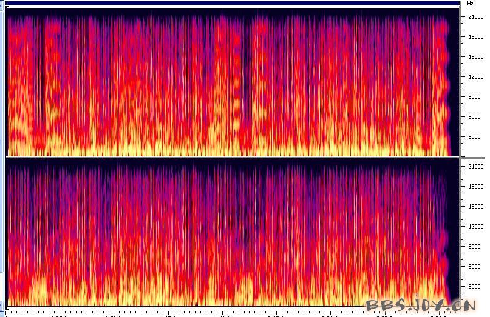
Task: Click 12000 on the lower channel frequency scale
Action: pyautogui.click(x=476, y=227)
